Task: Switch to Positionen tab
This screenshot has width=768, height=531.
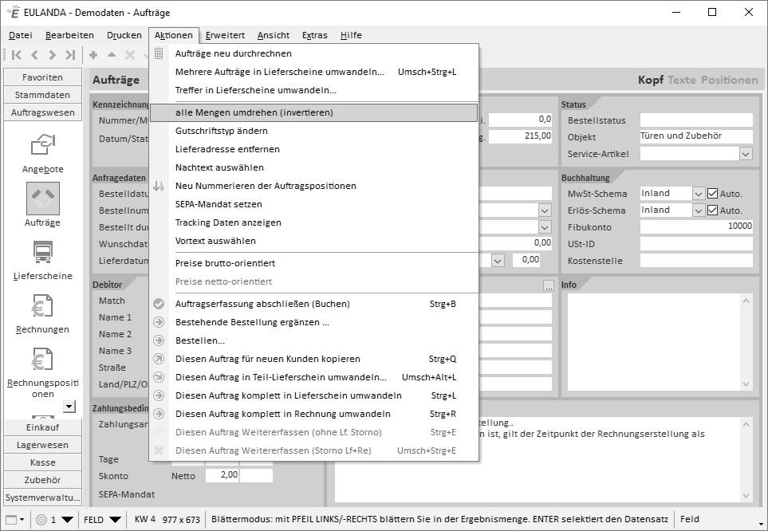Action: click(729, 80)
